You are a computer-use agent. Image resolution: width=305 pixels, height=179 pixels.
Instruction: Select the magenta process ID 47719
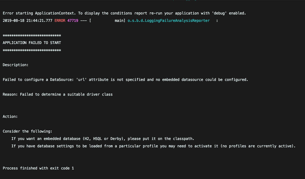[x=73, y=21]
